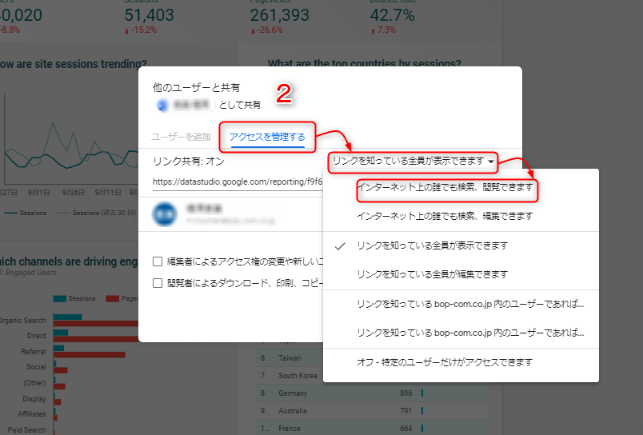
Task: Choose インターネット上の誰でも検索、編集できます option
Action: [445, 216]
